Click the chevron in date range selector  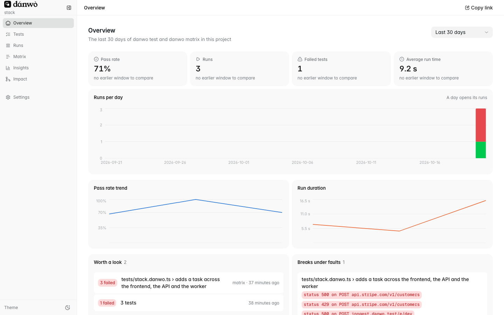[x=486, y=32]
